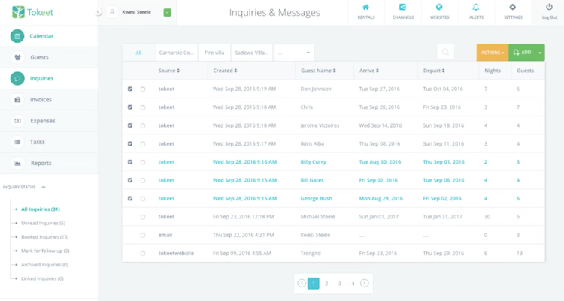The height and width of the screenshot is (301, 564).
Task: Collapse the Inquiry Status section
Action: click(44, 187)
